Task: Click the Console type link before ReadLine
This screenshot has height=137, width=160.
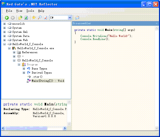Action: (86, 39)
